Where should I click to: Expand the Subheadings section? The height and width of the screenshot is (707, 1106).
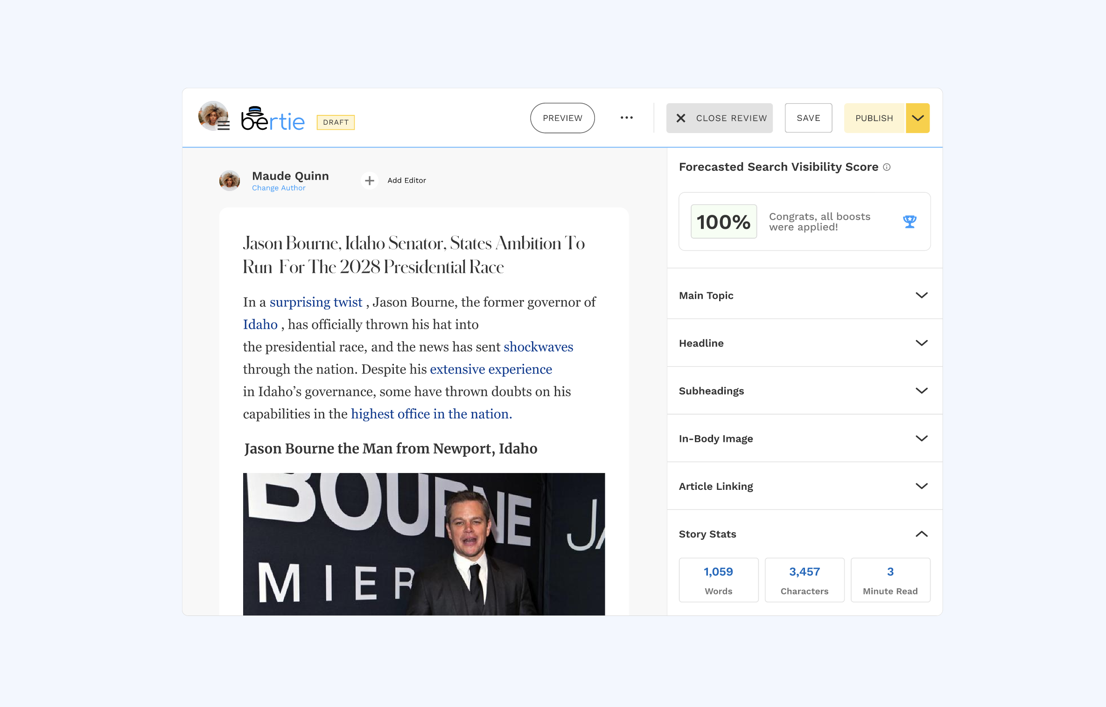click(921, 390)
